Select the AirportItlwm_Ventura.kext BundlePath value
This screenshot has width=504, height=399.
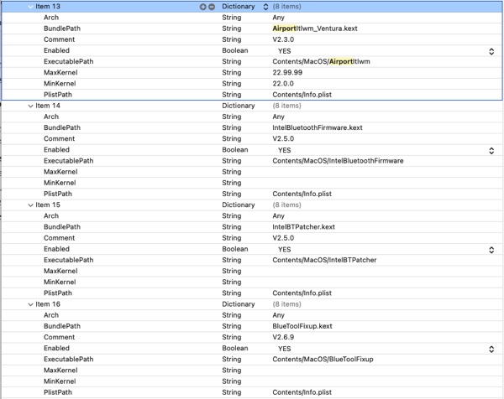pos(315,28)
